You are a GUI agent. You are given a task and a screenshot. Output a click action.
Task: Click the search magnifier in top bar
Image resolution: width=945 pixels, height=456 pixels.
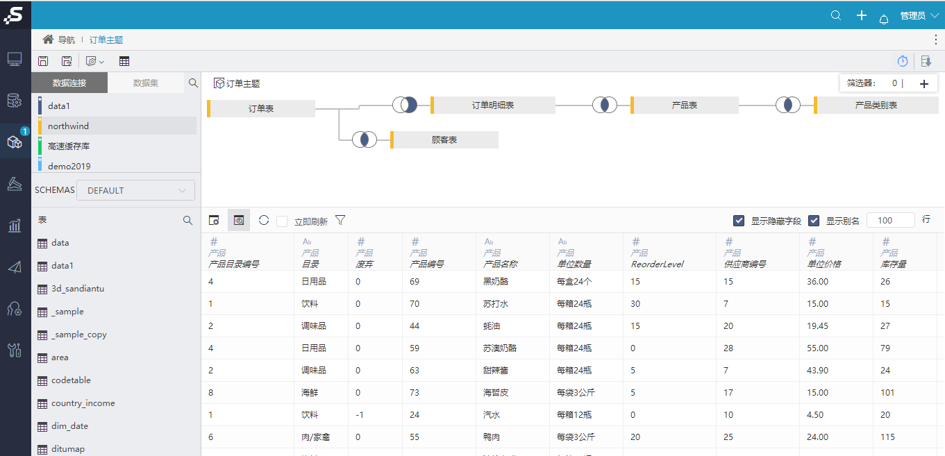(x=836, y=15)
